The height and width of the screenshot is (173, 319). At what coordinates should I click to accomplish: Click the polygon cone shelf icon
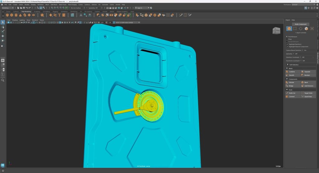click(x=20, y=15)
